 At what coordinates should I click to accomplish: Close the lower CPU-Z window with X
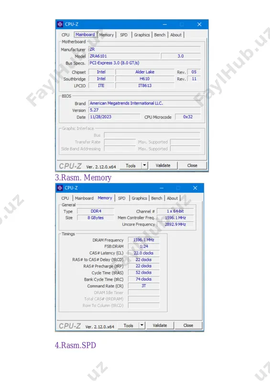(195, 188)
